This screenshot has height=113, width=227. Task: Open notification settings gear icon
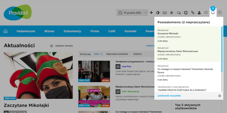tap(220, 96)
